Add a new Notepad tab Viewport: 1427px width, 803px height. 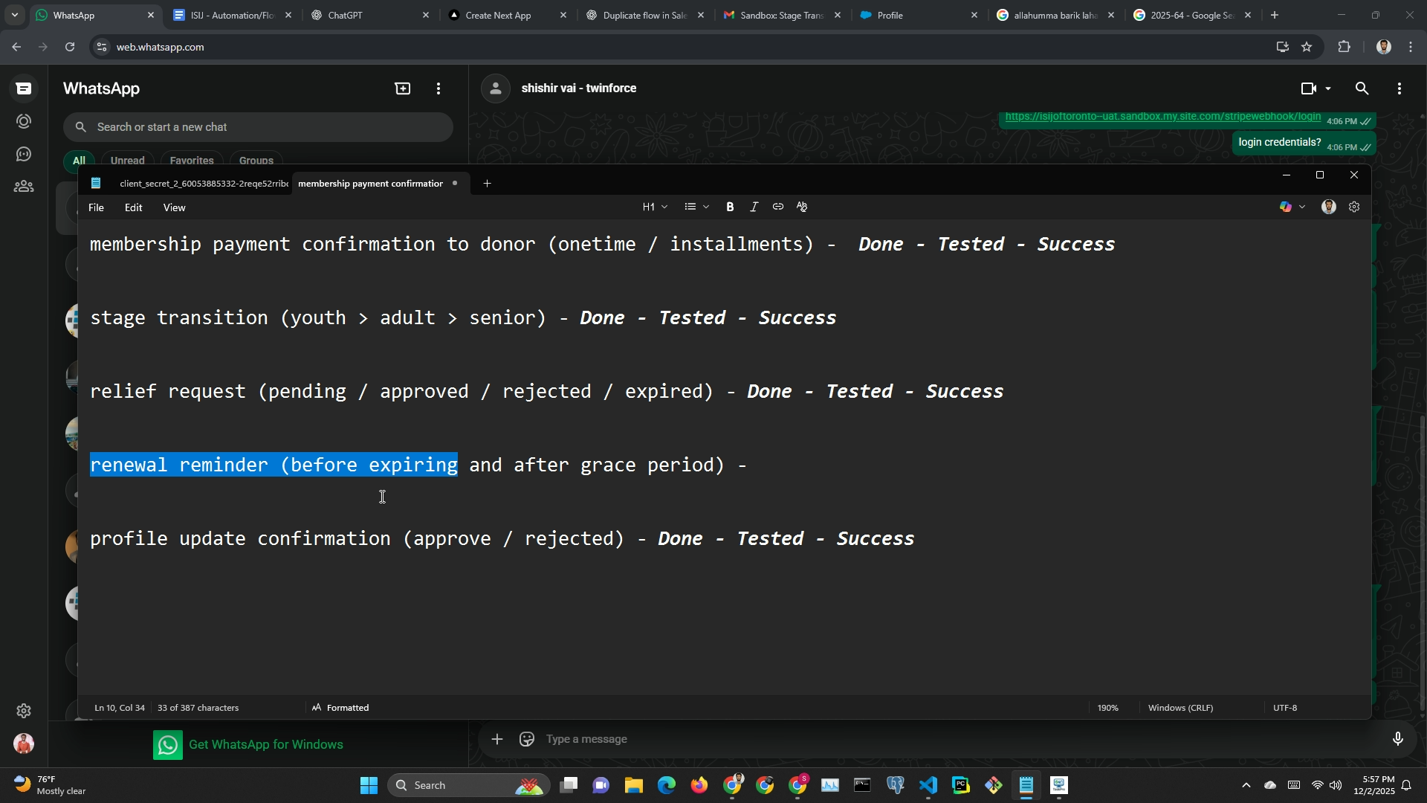pyautogui.click(x=487, y=184)
